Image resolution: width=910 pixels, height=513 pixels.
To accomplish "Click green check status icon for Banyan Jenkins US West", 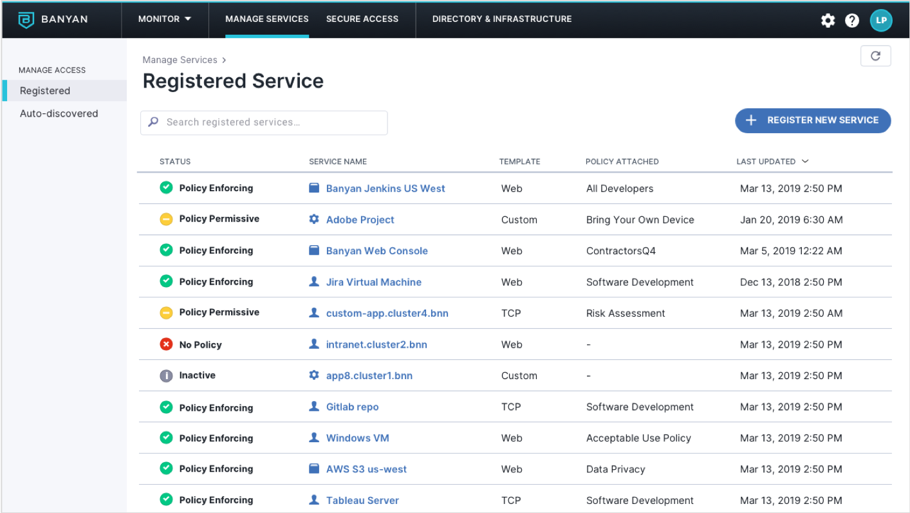I will pos(166,187).
